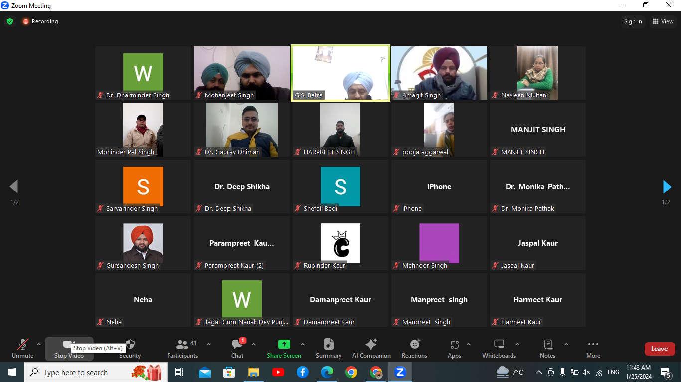681x382 pixels.
Task: Select the Neha participant tile
Action: 143,300
